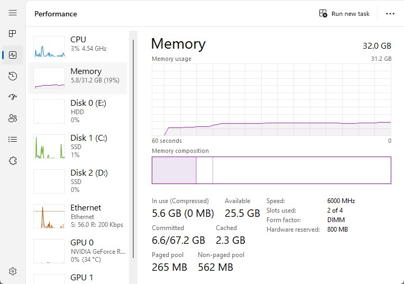This screenshot has width=404, height=284.
Task: Click the 31.2 GB graph maximum label
Action: [381, 59]
